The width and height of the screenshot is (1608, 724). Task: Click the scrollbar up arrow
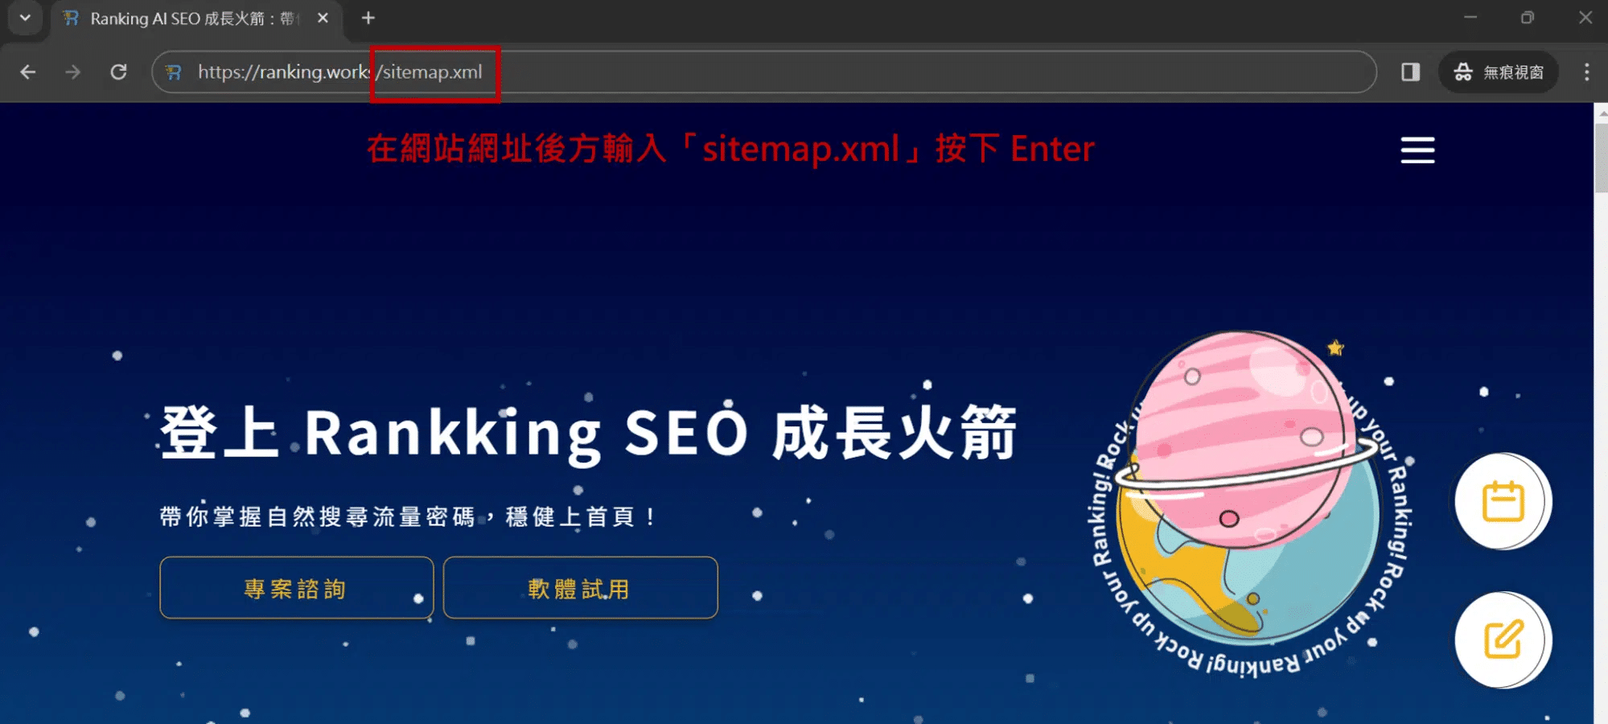[x=1601, y=113]
